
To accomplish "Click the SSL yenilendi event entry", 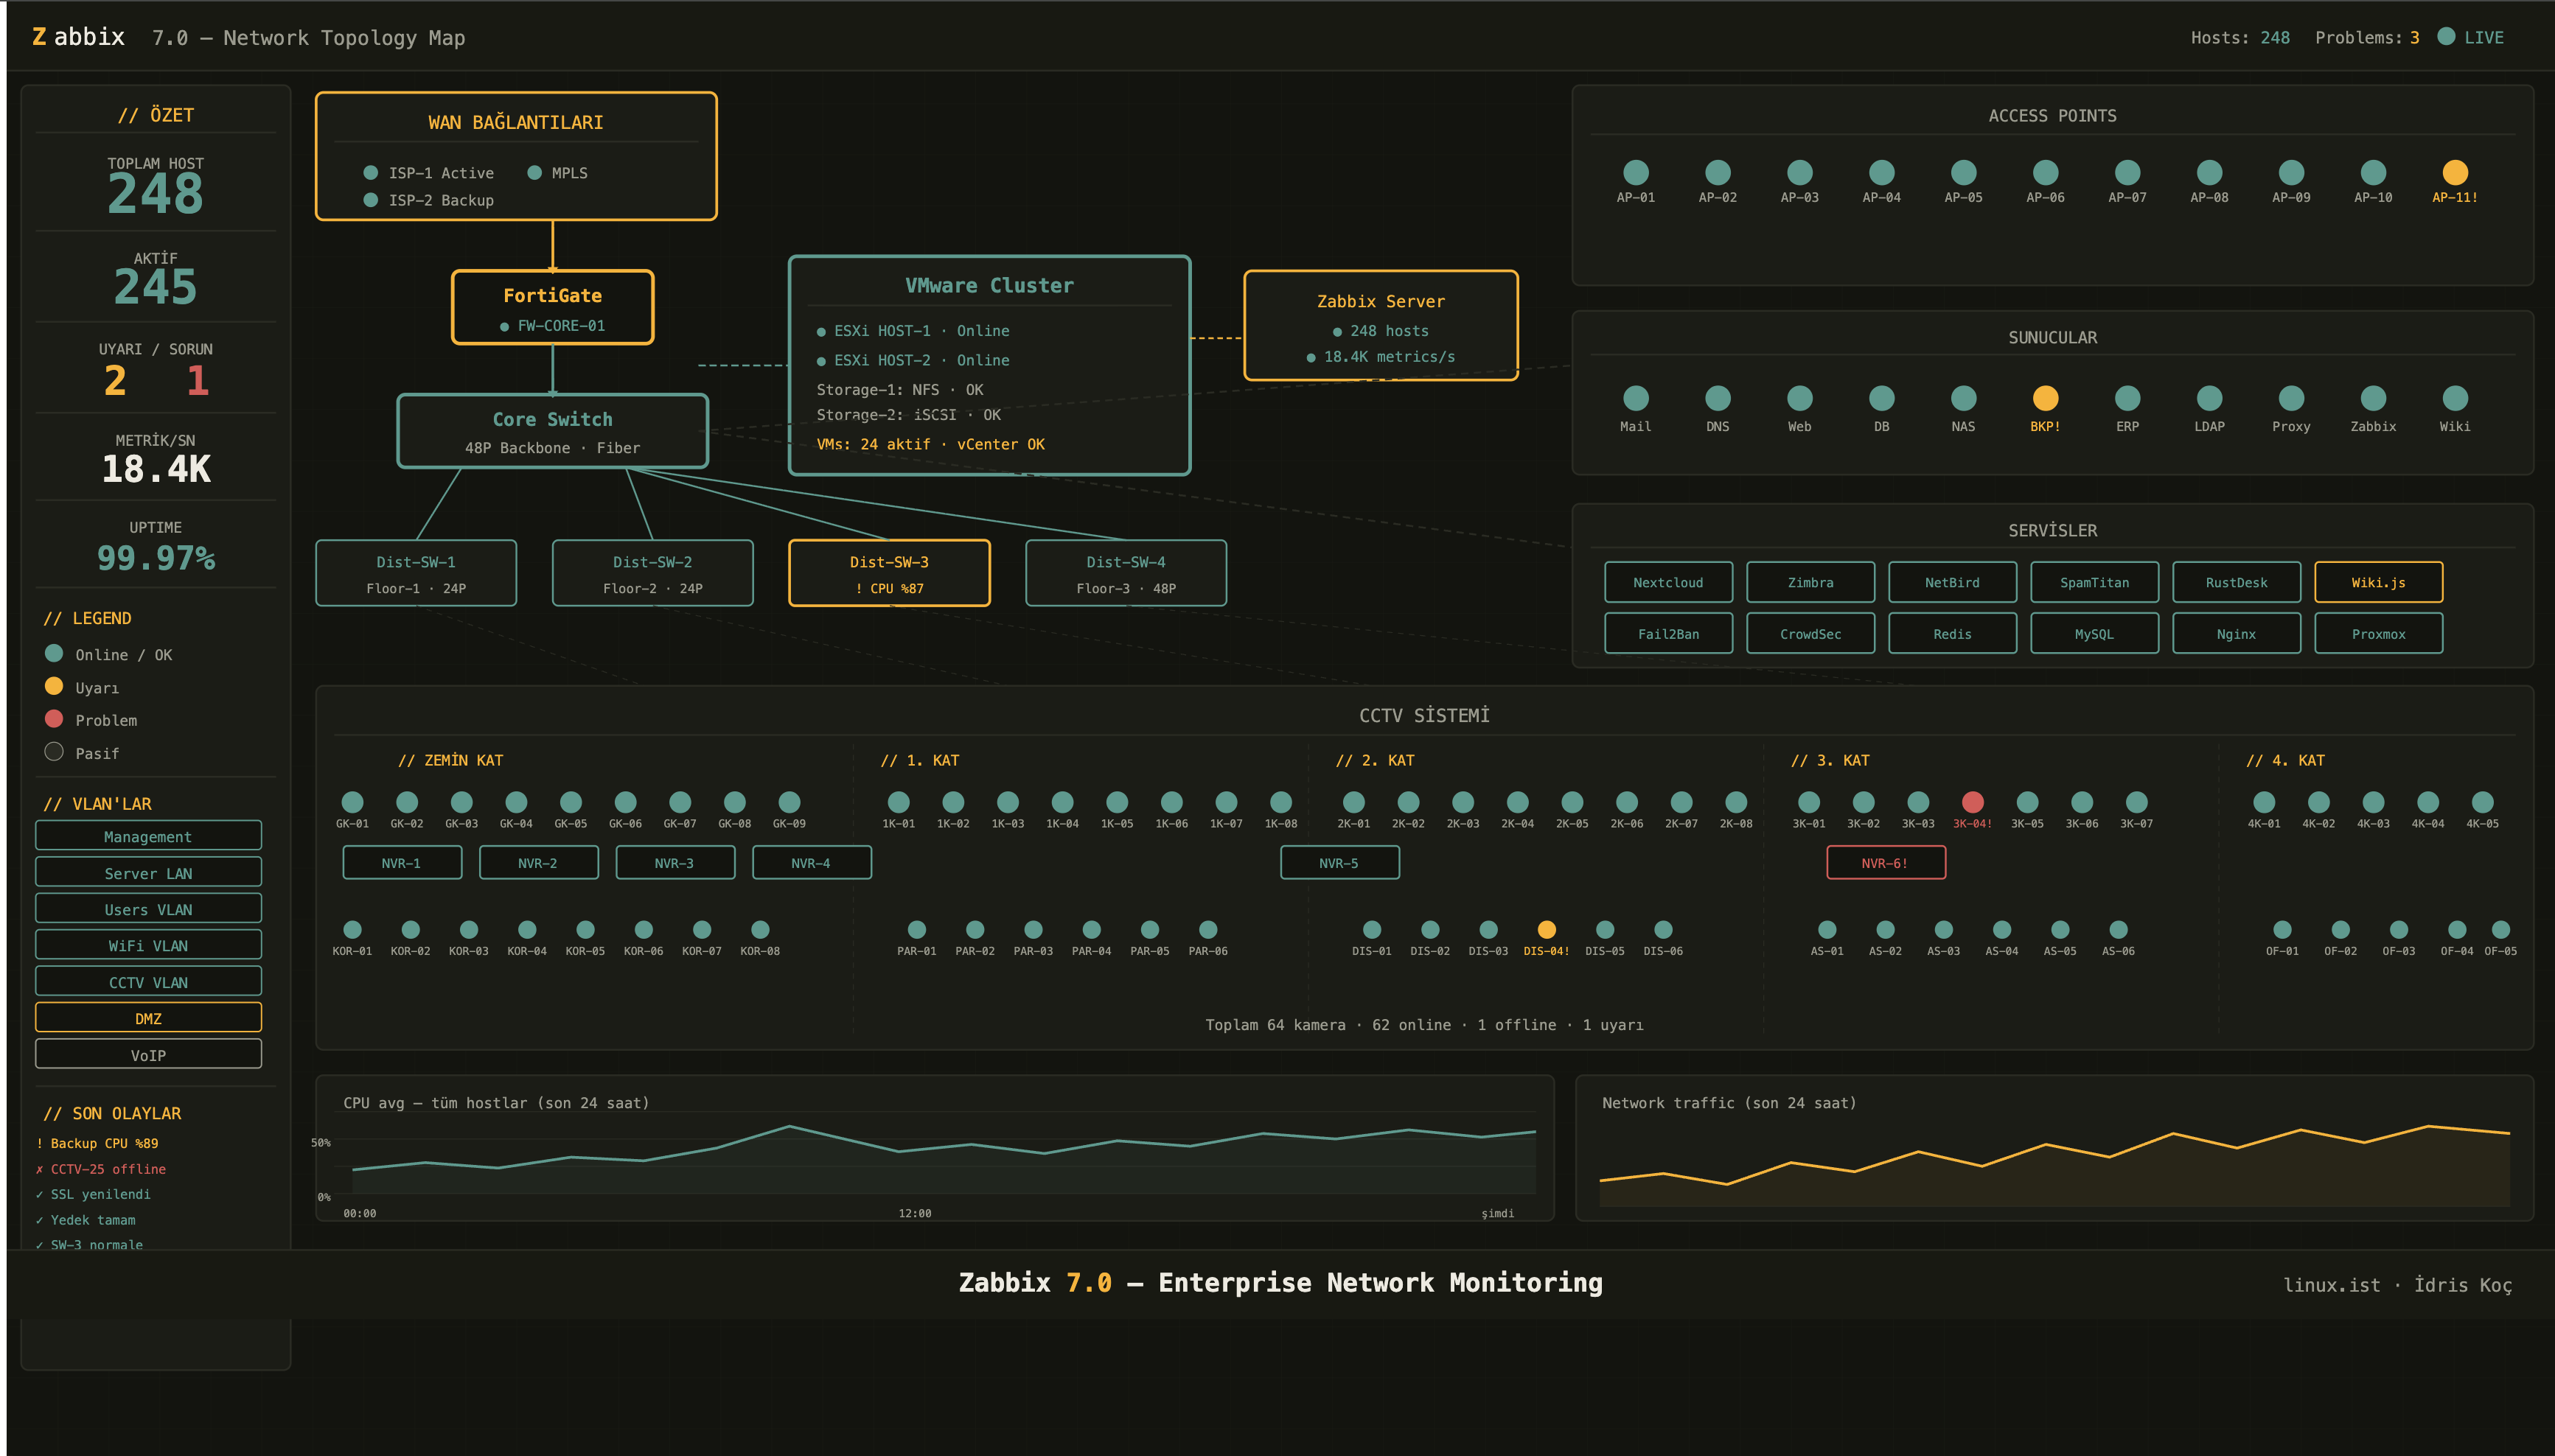I will pos(93,1194).
